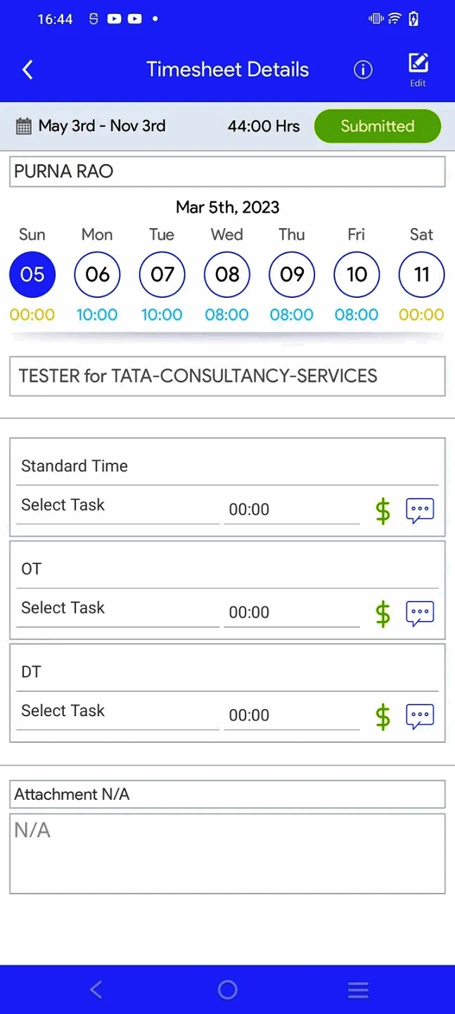
Task: Open the timesheet info icon
Action: coord(363,70)
